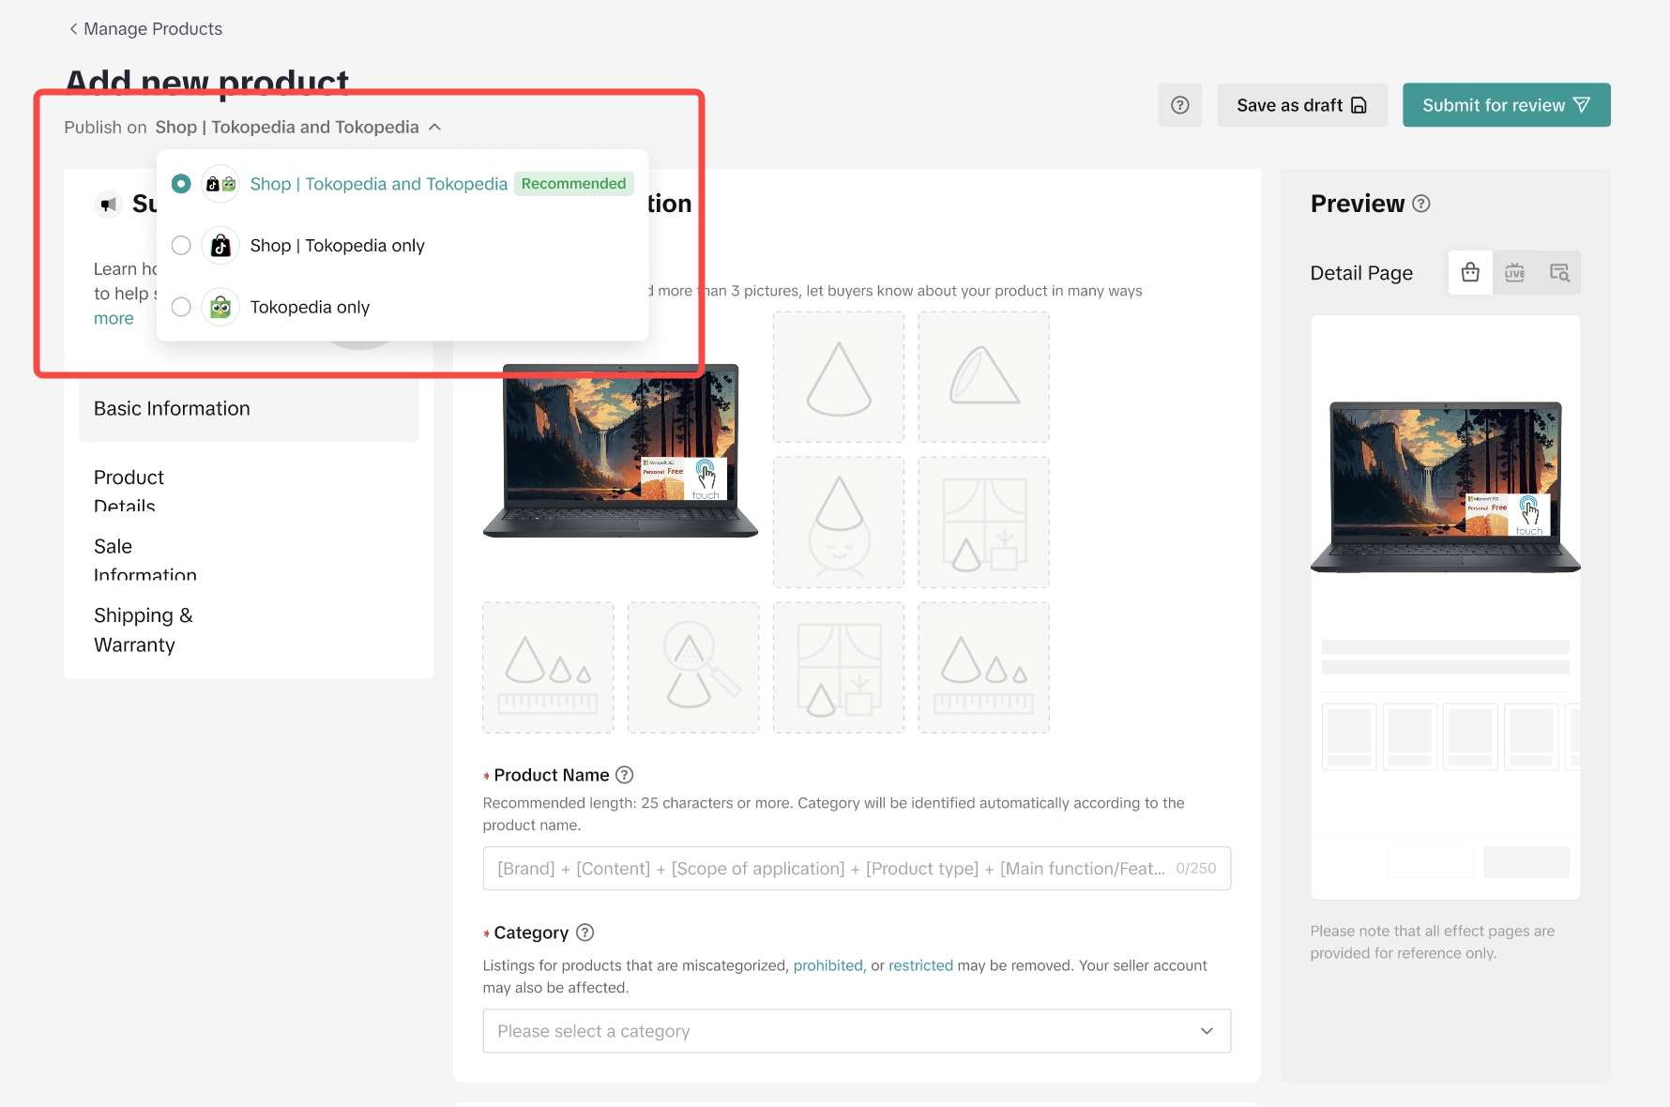Image resolution: width=1670 pixels, height=1107 pixels.
Task: Open the prohibited products link
Action: coord(827,965)
